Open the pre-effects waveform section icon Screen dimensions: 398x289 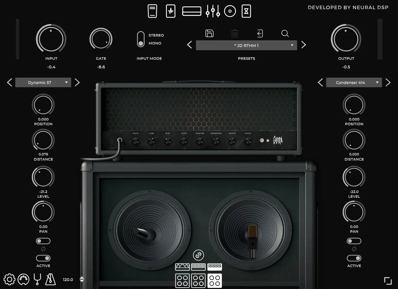tap(171, 11)
